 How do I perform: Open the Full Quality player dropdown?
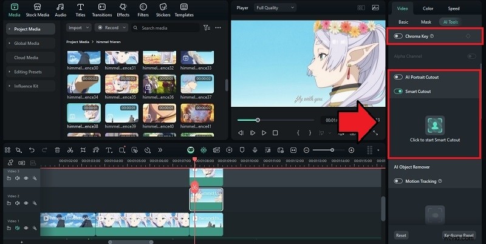pyautogui.click(x=275, y=8)
